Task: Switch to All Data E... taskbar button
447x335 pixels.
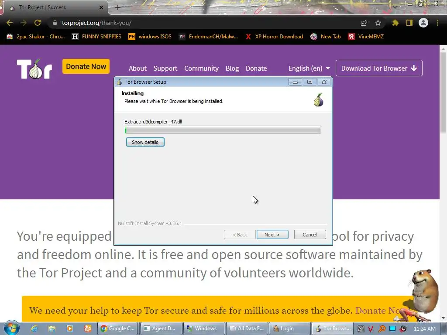Action: click(247, 328)
